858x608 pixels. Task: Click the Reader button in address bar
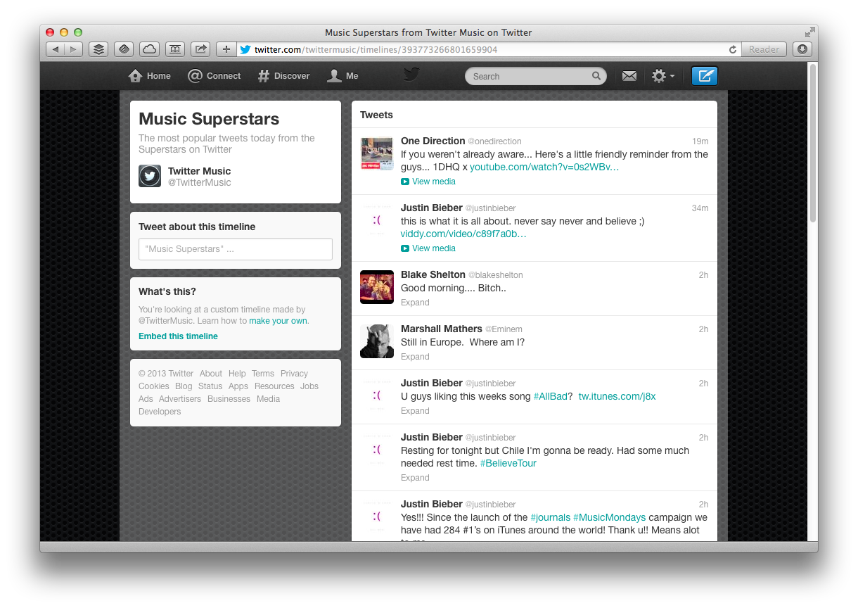[x=764, y=50]
